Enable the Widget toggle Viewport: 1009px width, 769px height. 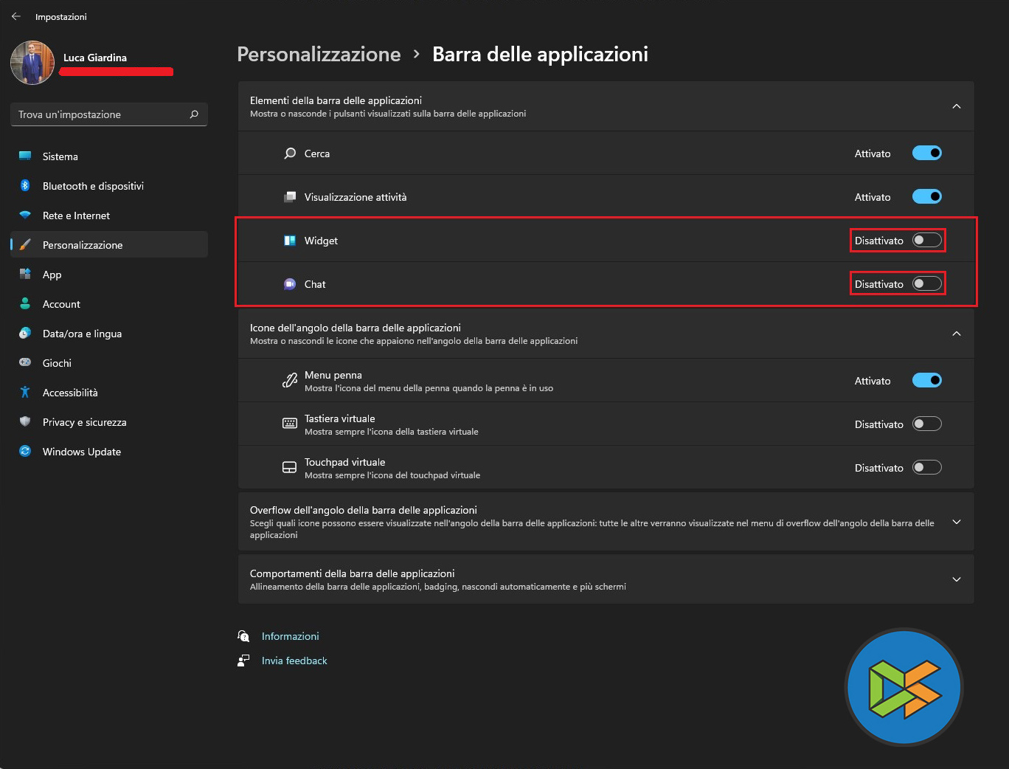927,241
